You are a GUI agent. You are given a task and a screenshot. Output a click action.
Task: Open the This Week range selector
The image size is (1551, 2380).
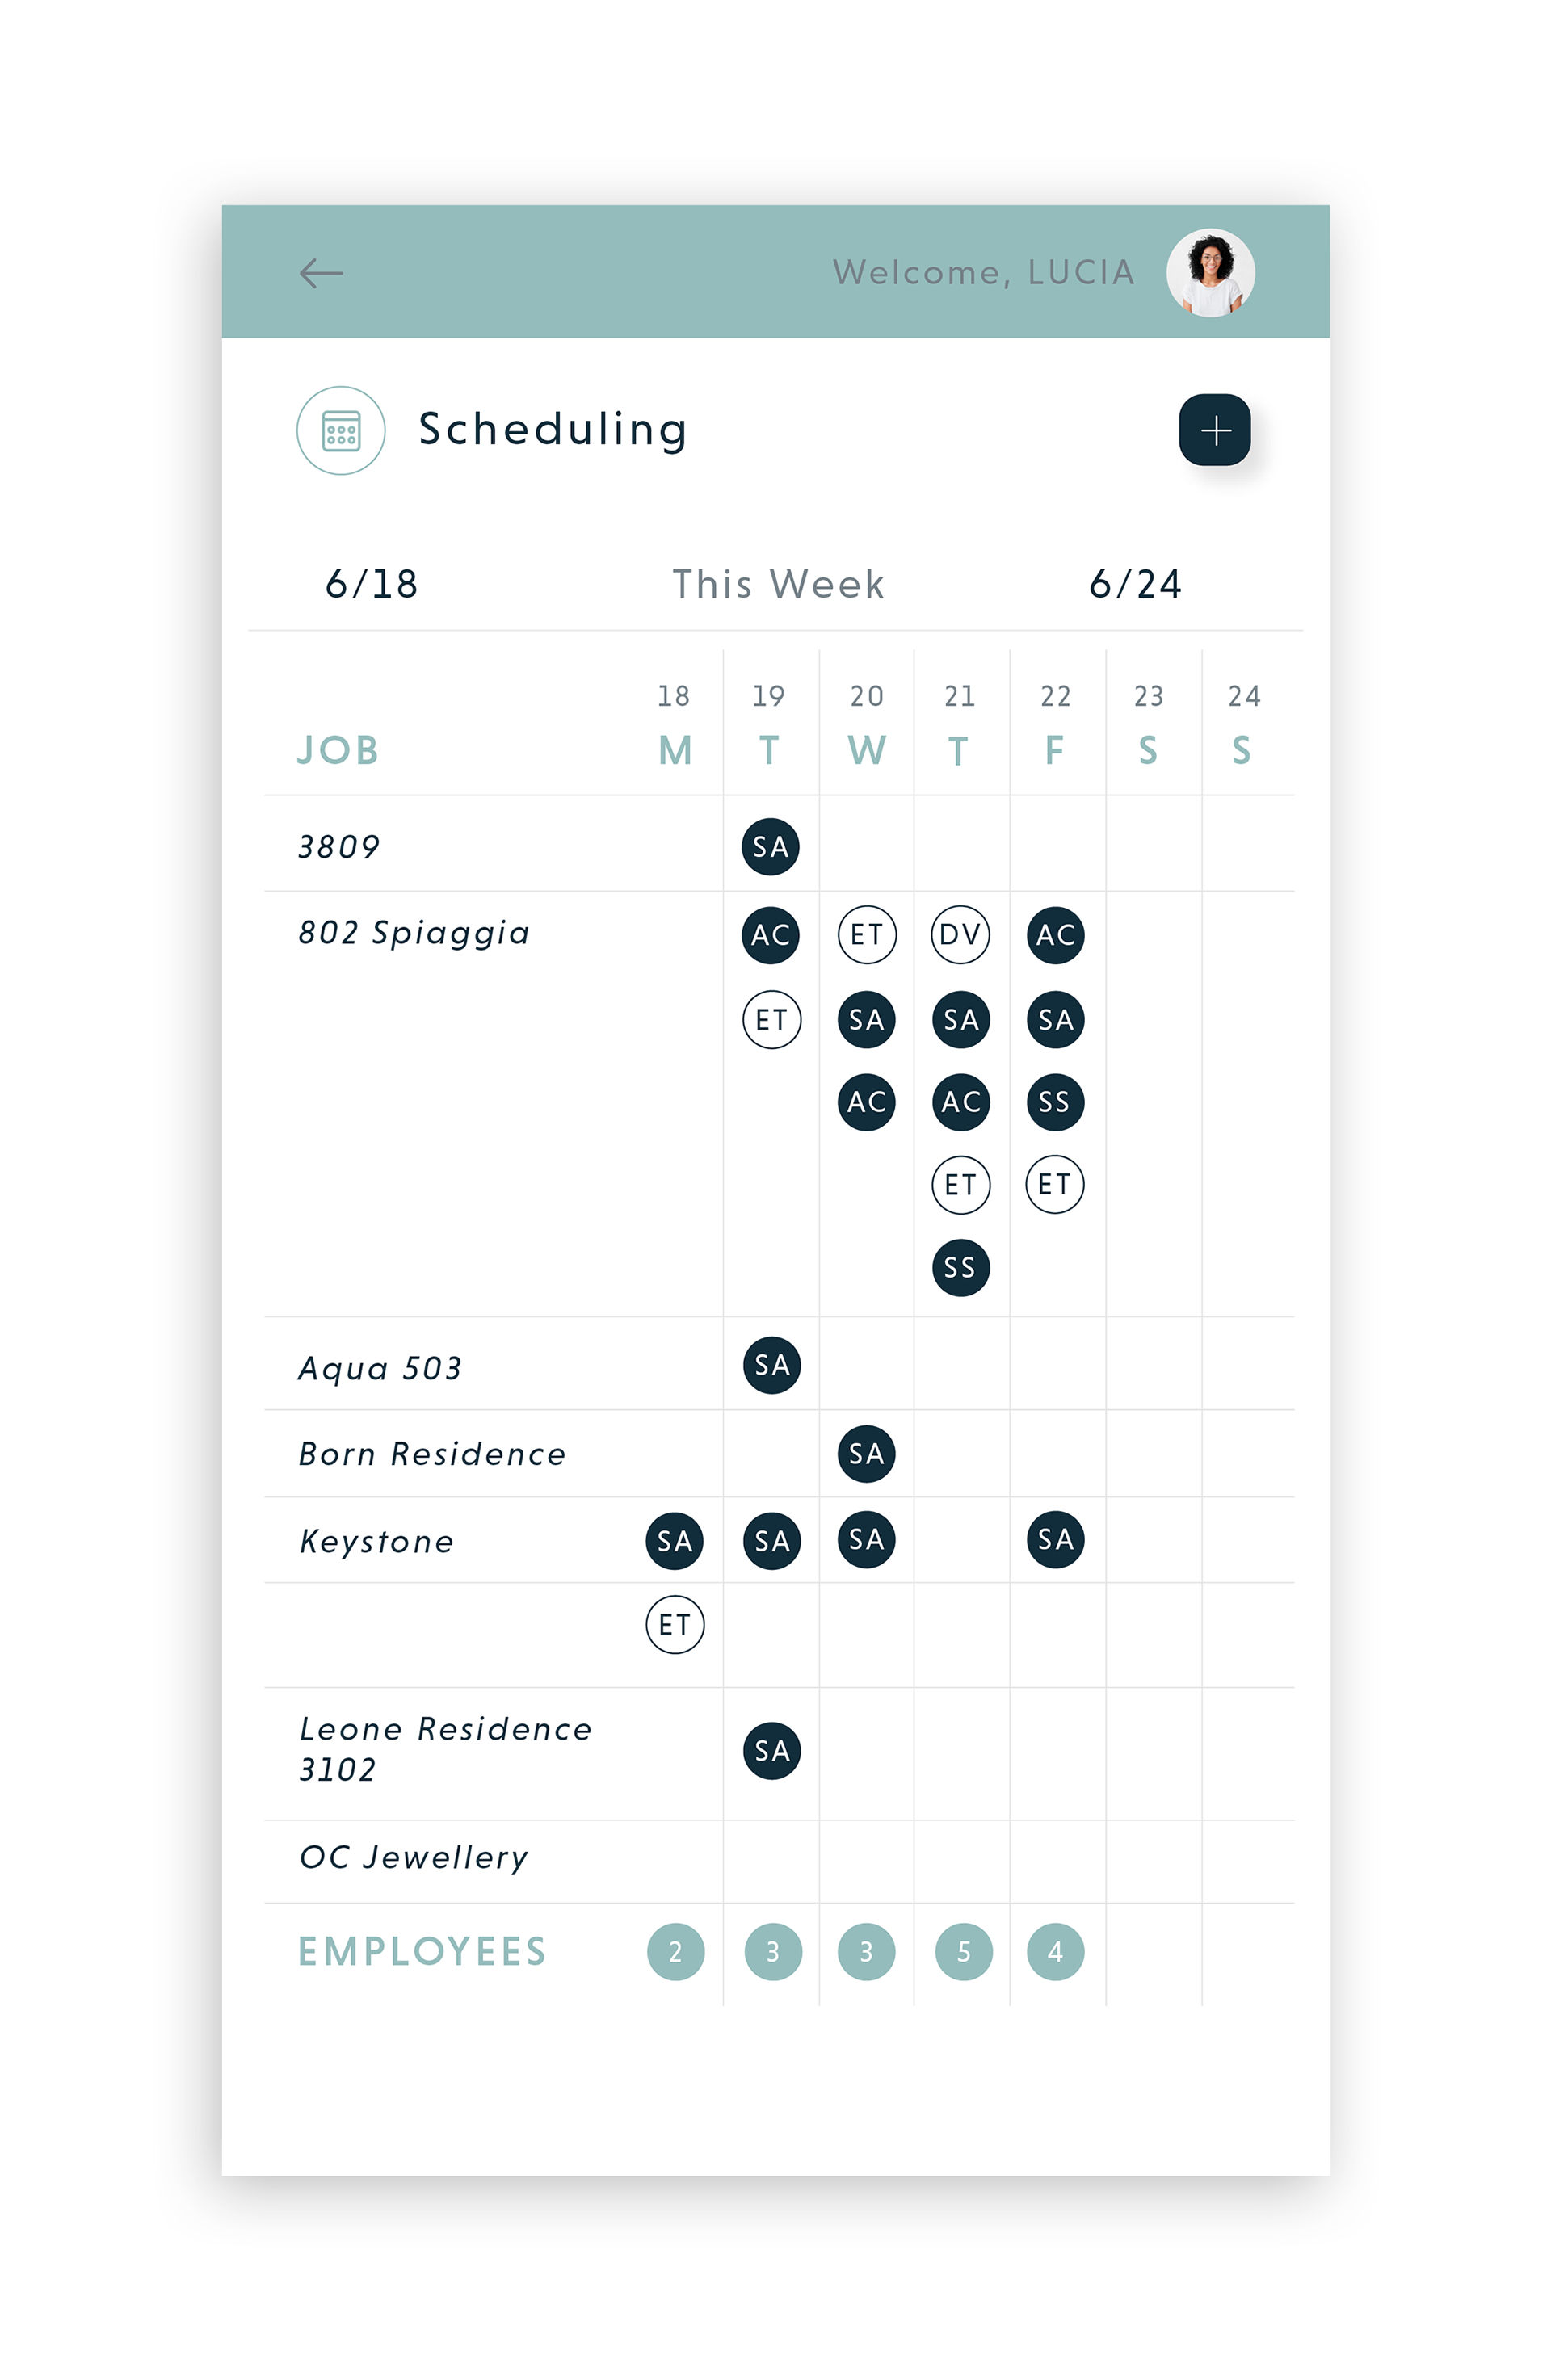(777, 584)
